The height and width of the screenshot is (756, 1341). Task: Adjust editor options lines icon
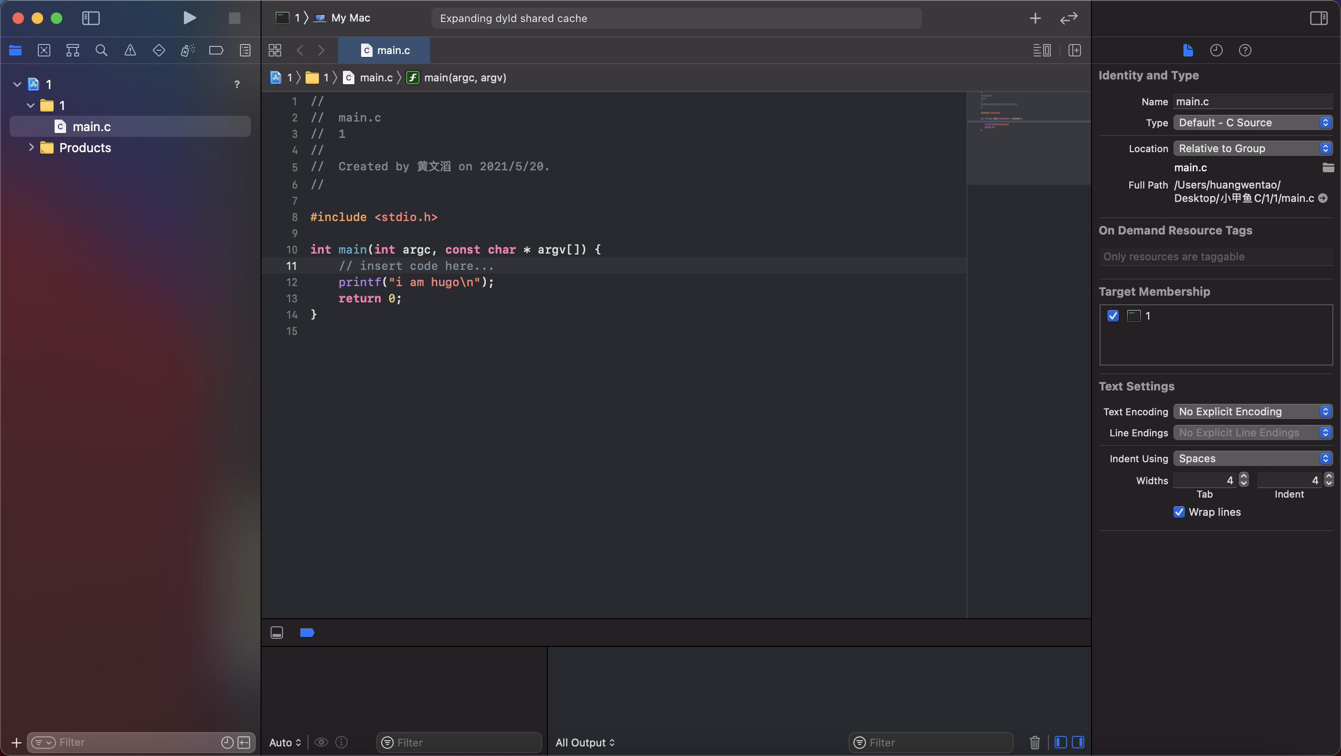(1042, 50)
